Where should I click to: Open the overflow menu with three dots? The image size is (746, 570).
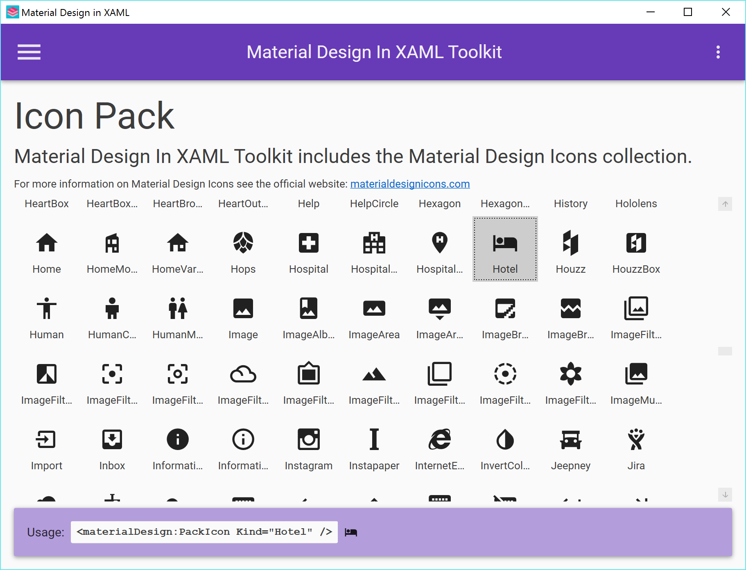[x=717, y=52]
